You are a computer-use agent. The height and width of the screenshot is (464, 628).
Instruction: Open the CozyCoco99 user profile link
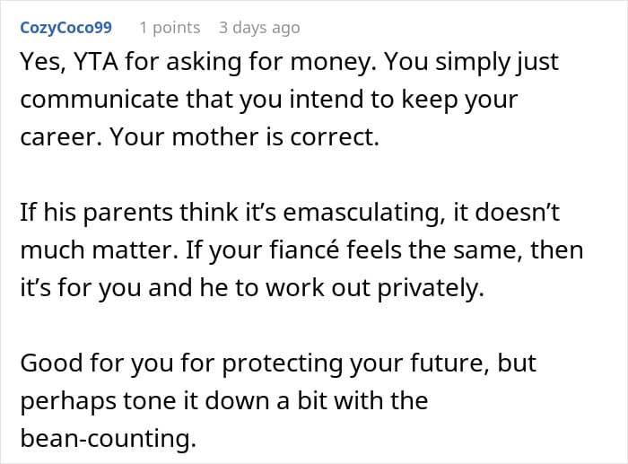pyautogui.click(x=66, y=28)
